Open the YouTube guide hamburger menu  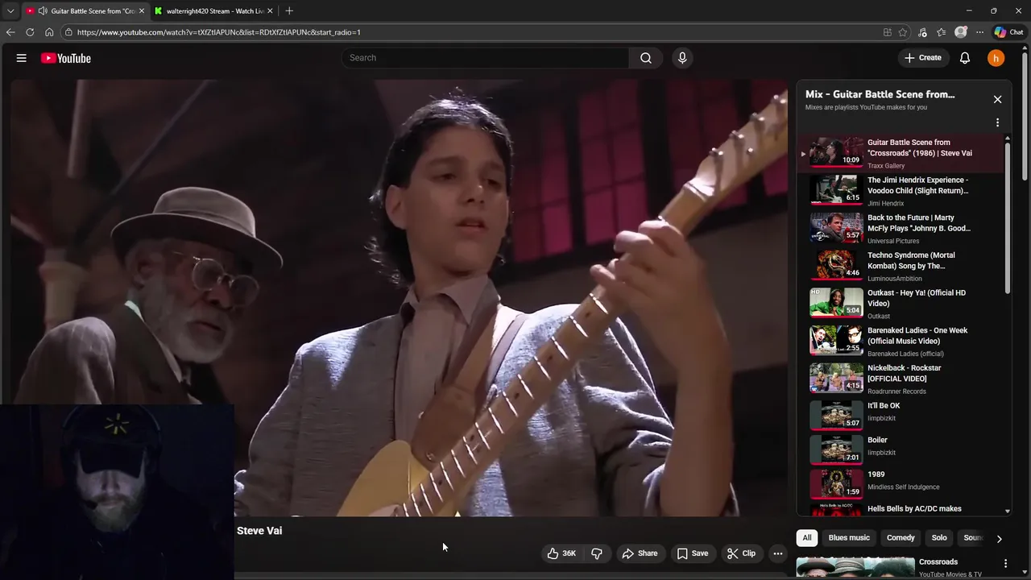22,58
